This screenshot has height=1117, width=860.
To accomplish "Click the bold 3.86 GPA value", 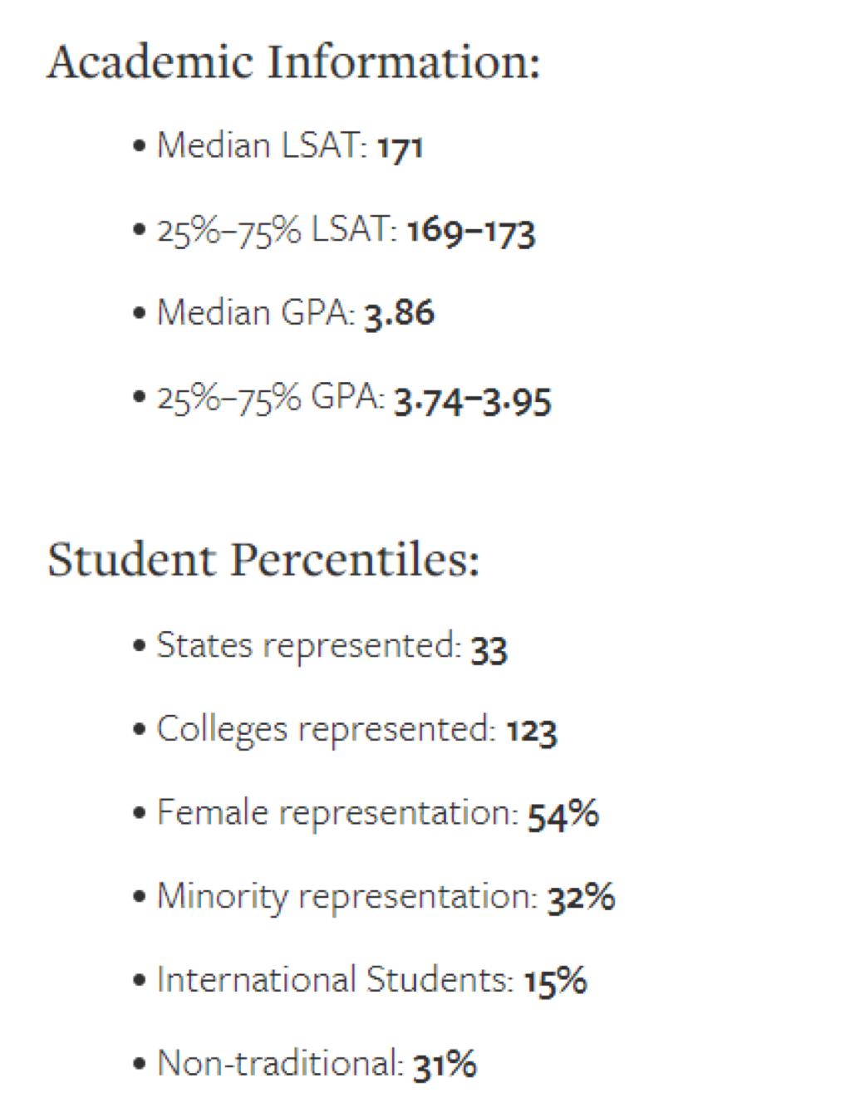I will [400, 315].
